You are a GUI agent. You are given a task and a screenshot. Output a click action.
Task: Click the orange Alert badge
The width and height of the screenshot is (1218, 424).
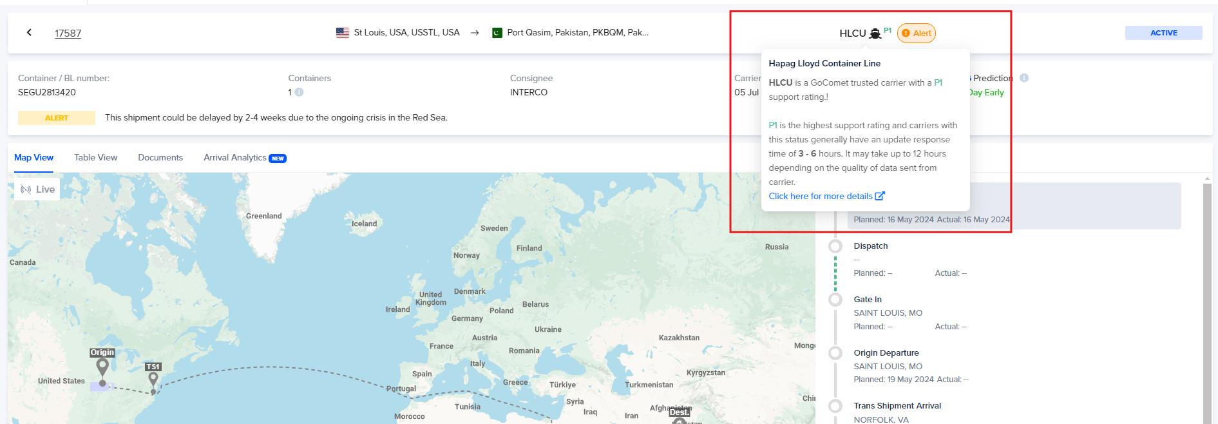click(916, 33)
